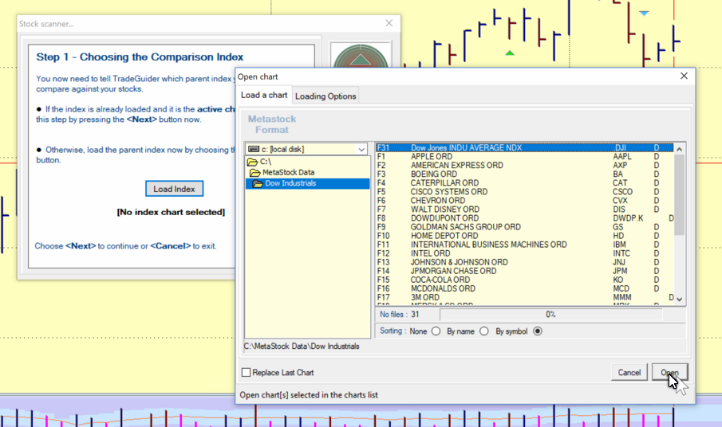722x427 pixels.
Task: Open the c: local disk drive dropdown
Action: [361, 150]
